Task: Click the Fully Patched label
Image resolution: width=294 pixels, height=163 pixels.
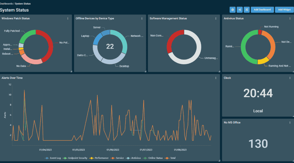Action: coord(12,31)
